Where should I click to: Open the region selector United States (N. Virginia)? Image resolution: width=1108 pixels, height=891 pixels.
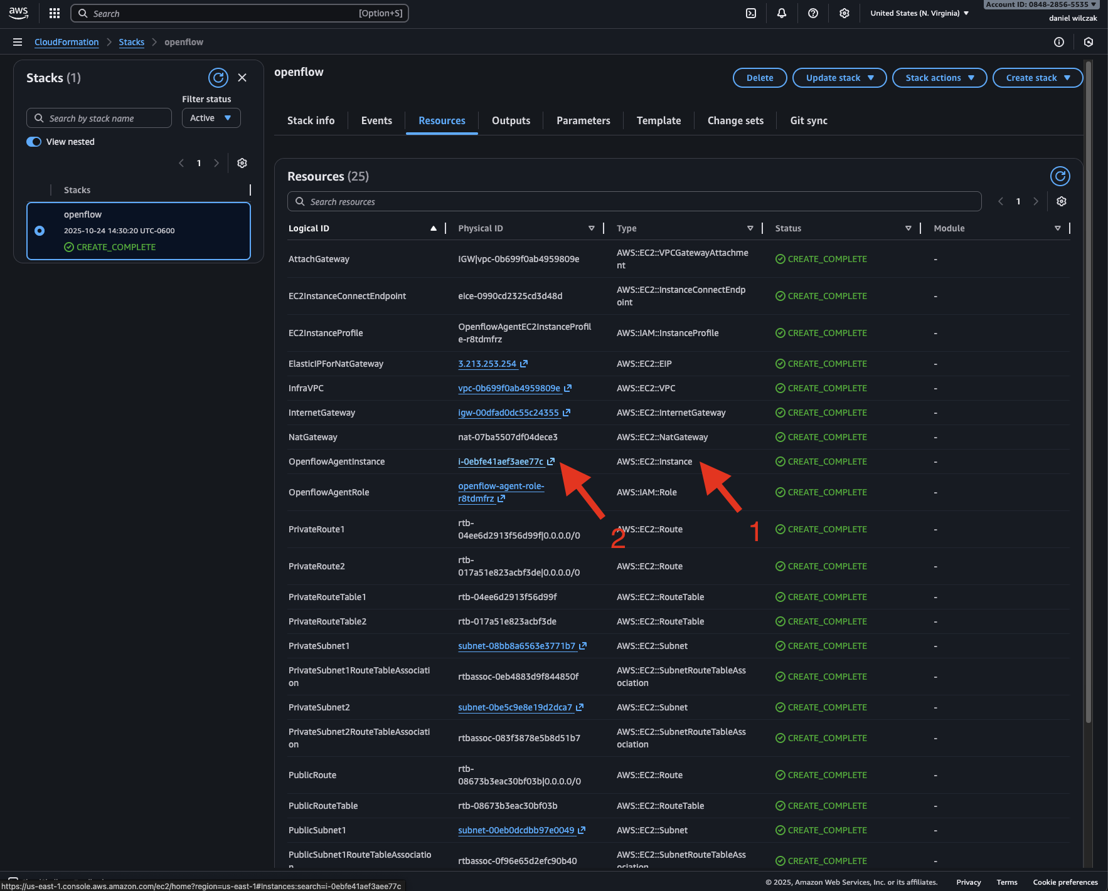tap(919, 13)
